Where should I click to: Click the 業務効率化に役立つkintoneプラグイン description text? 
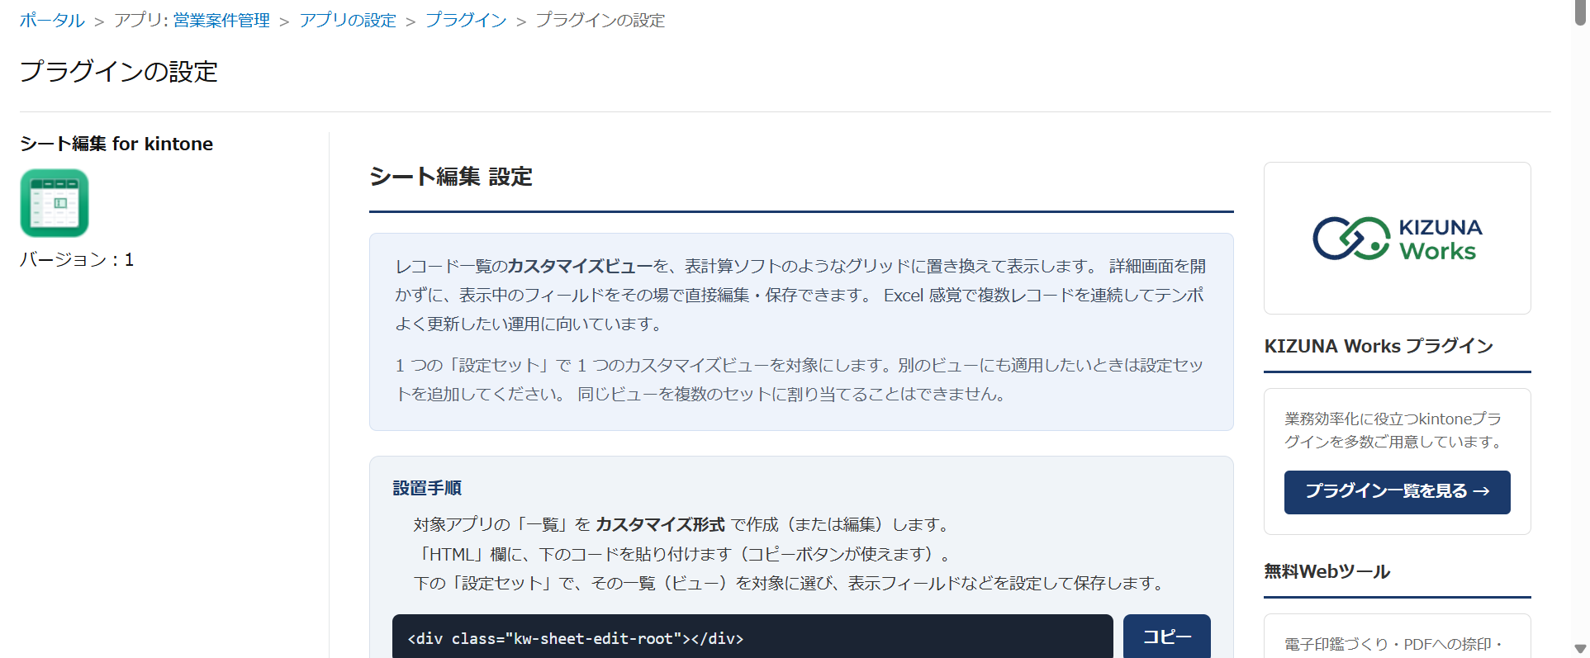(1393, 430)
